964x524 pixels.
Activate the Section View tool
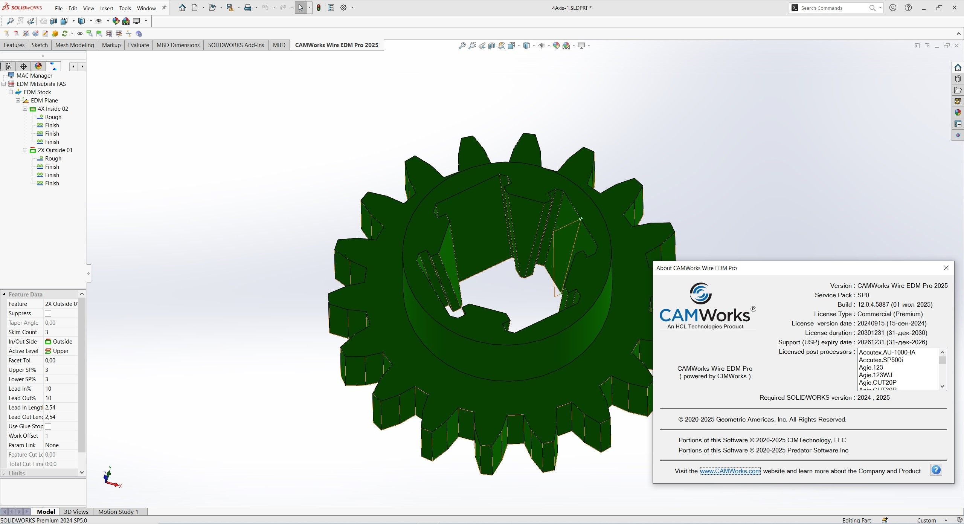(x=492, y=46)
